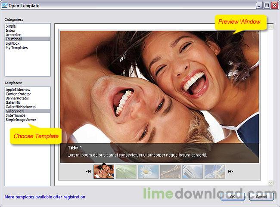The width and height of the screenshot is (280, 207).
Task: Select the skyscraper building thumbnail
Action: click(192, 171)
